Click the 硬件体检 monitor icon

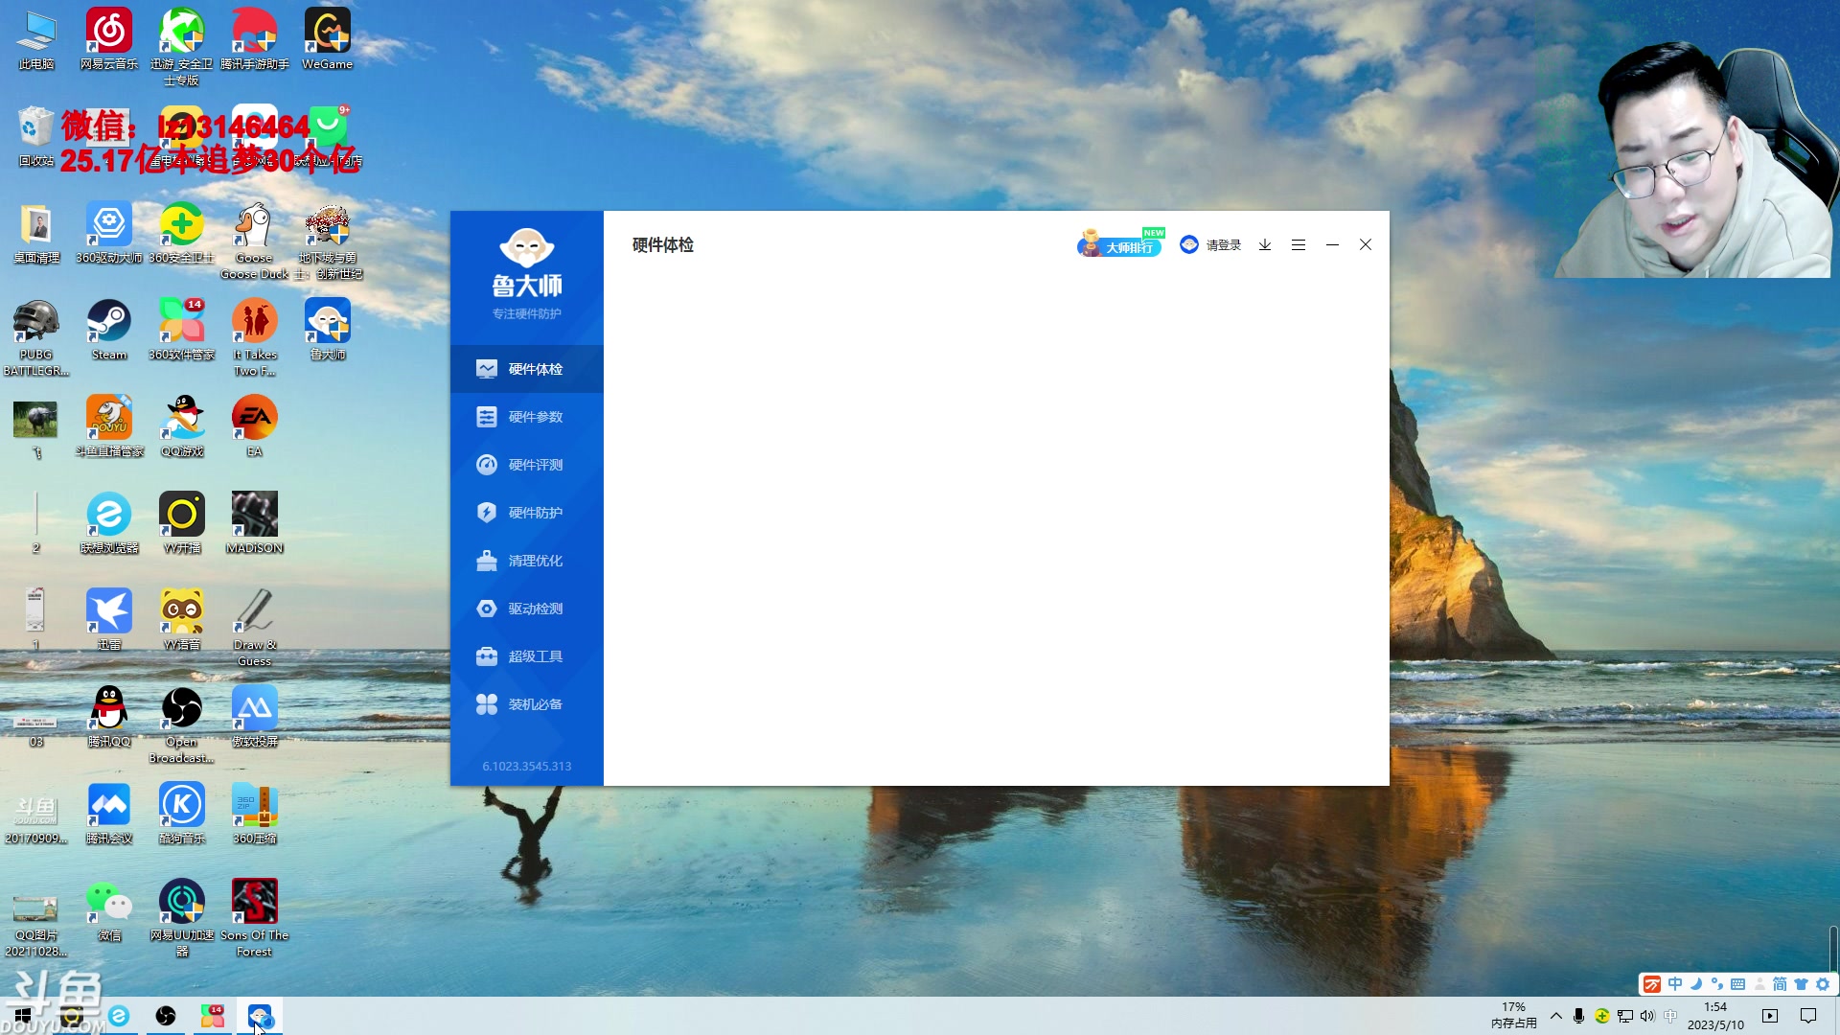(487, 369)
